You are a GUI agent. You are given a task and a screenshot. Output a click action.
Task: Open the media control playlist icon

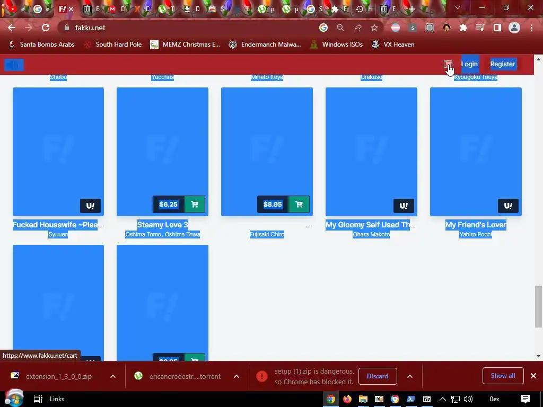tap(480, 28)
